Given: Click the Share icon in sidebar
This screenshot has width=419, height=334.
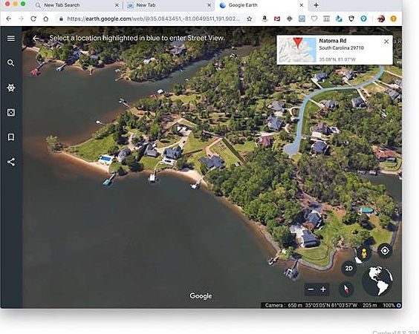Looking at the screenshot, I should coord(10,162).
